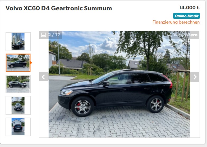Go to the next photo with right arrow
Image resolution: width=207 pixels, height=147 pixels.
(x=195, y=77)
